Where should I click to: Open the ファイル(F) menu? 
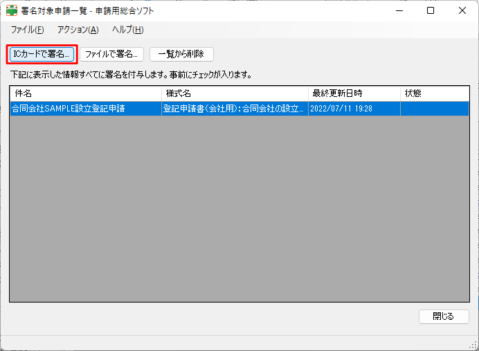coord(27,30)
